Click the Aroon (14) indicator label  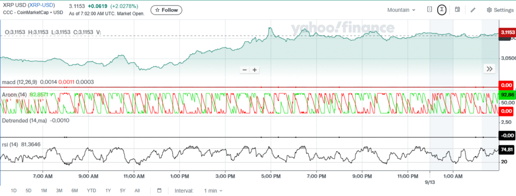coord(15,94)
